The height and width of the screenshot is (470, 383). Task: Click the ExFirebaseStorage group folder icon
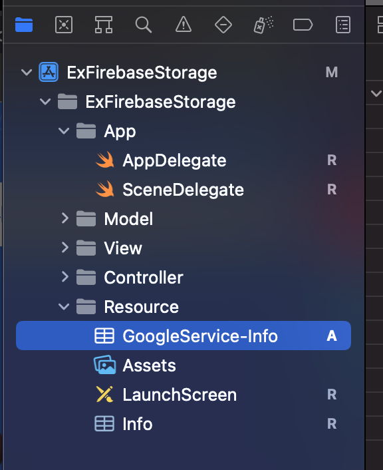[x=67, y=101]
